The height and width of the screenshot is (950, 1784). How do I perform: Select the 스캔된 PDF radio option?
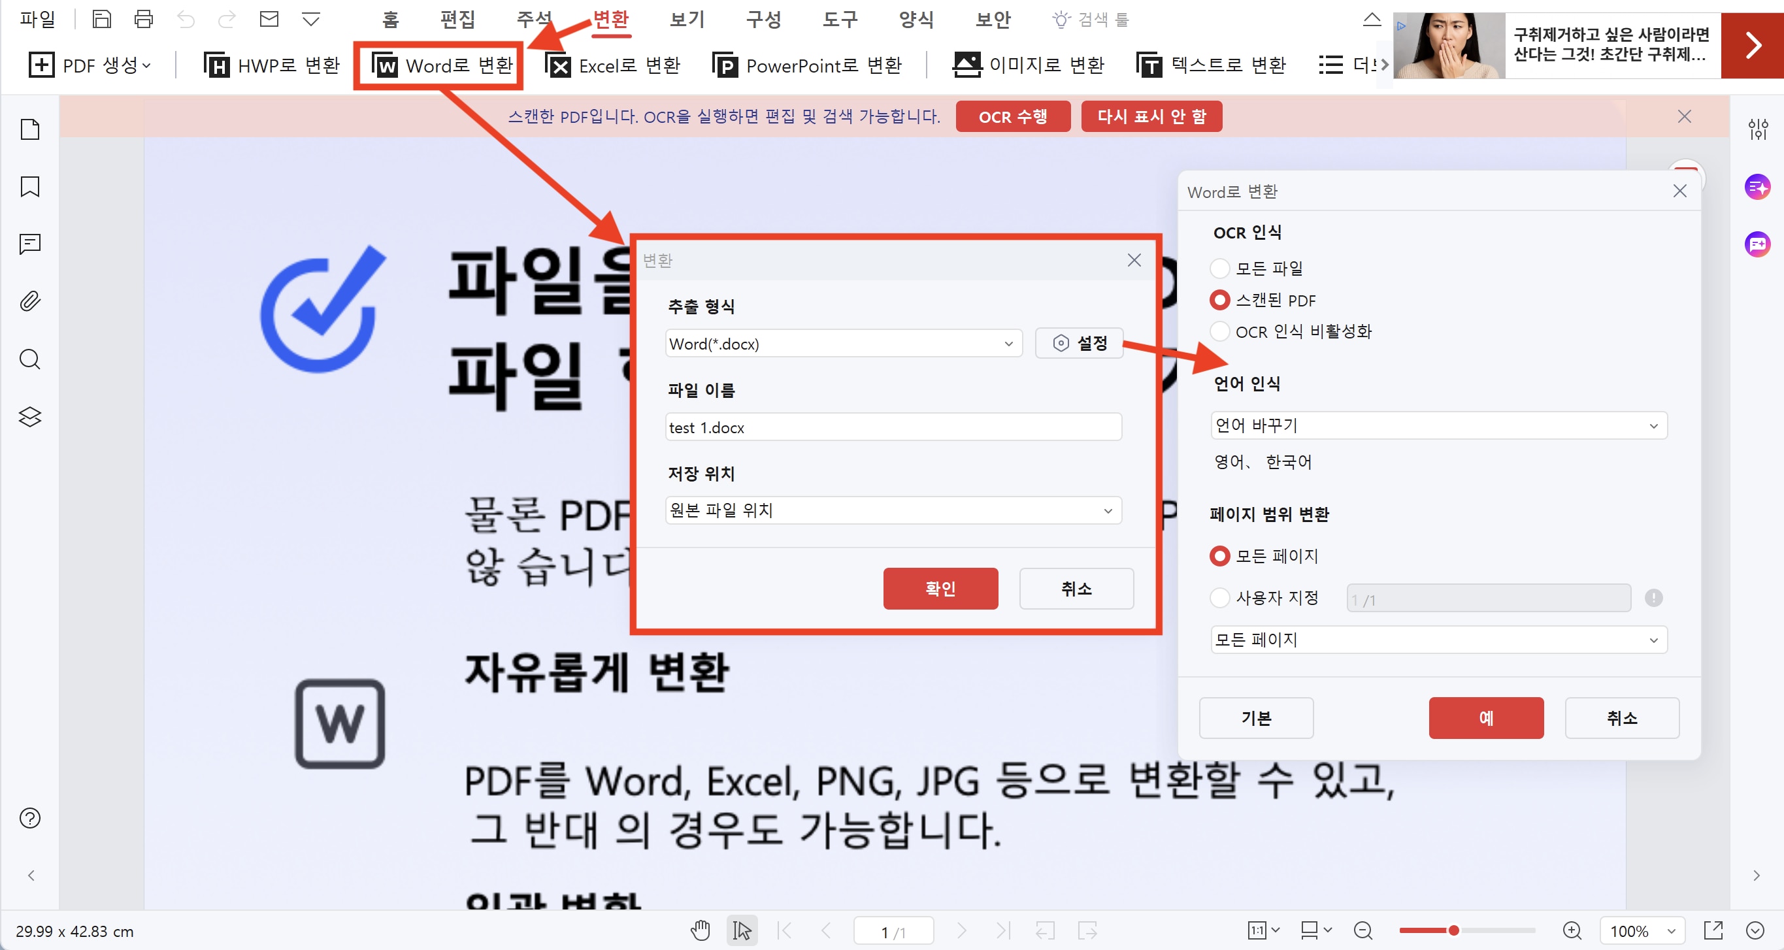[1219, 300]
